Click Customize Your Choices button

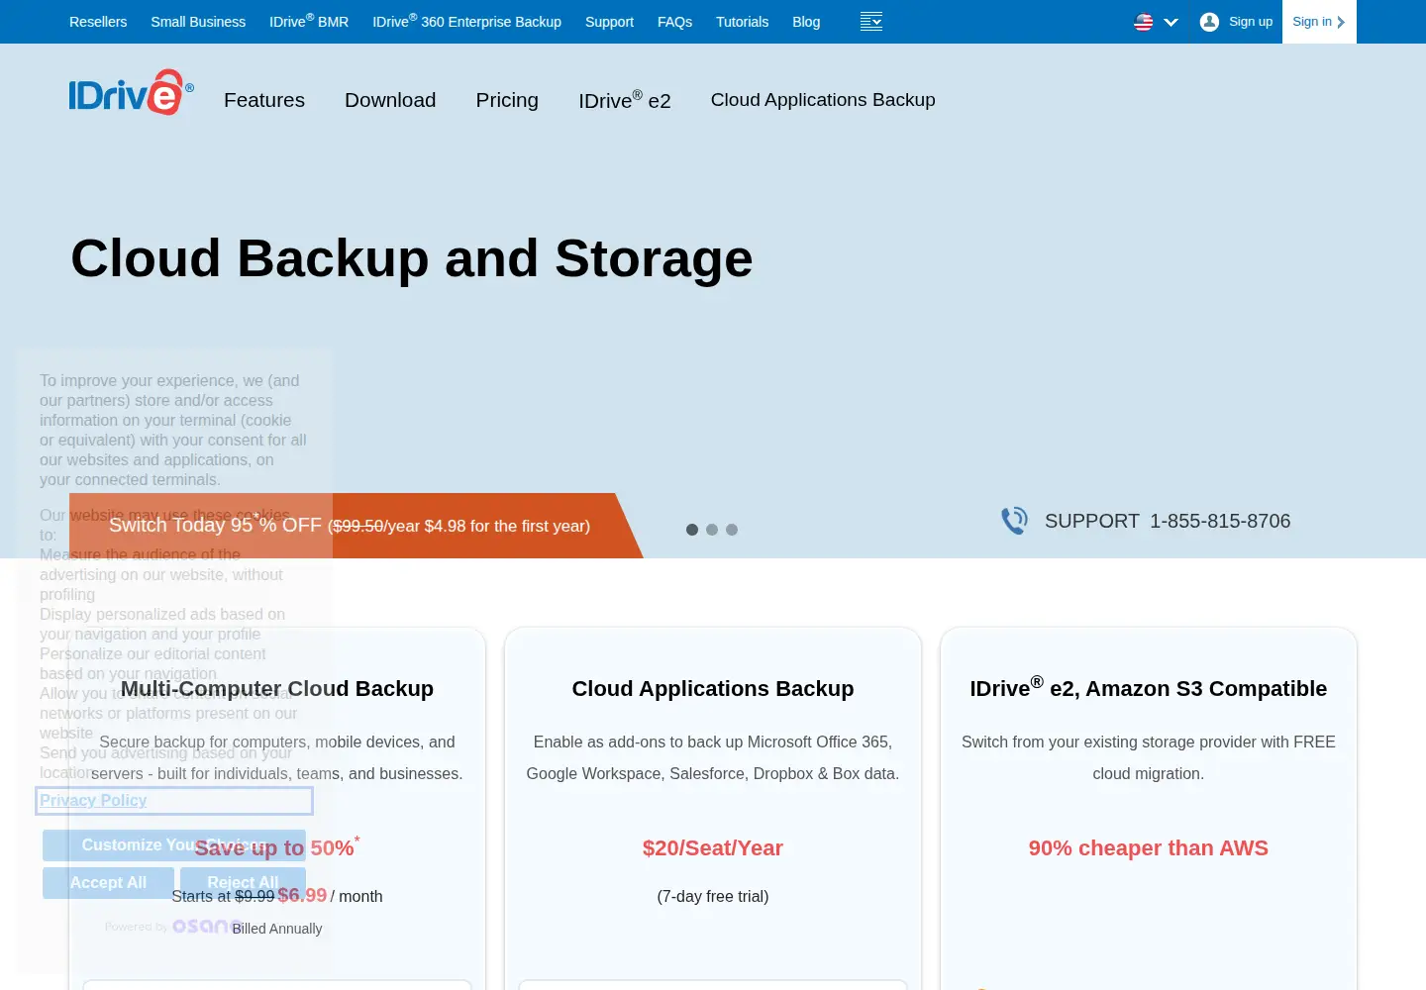pyautogui.click(x=174, y=845)
